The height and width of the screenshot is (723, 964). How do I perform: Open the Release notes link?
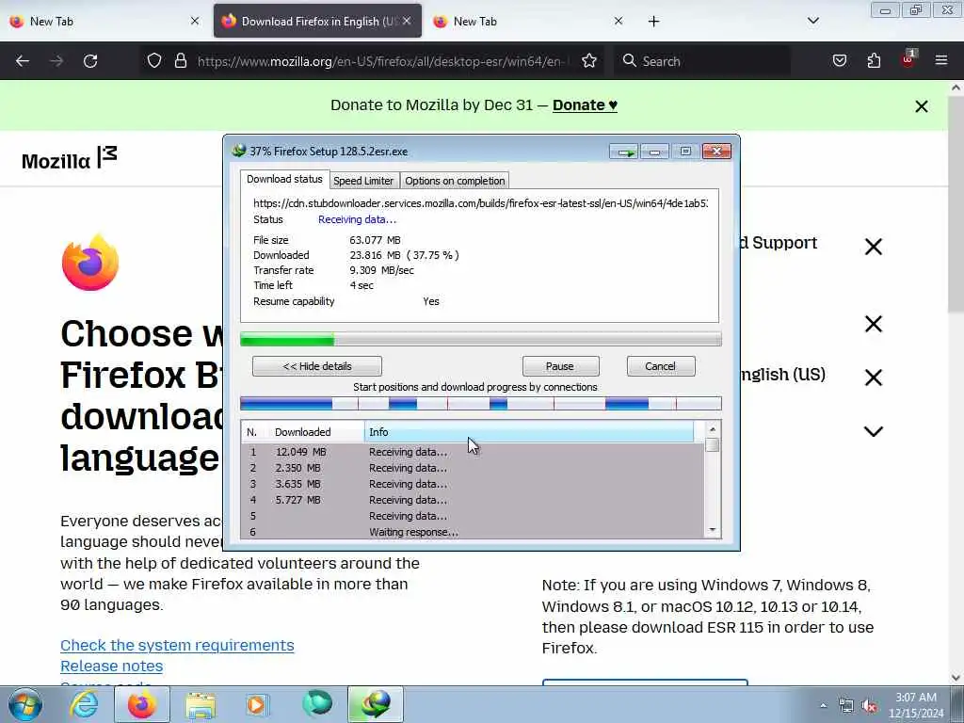click(111, 666)
